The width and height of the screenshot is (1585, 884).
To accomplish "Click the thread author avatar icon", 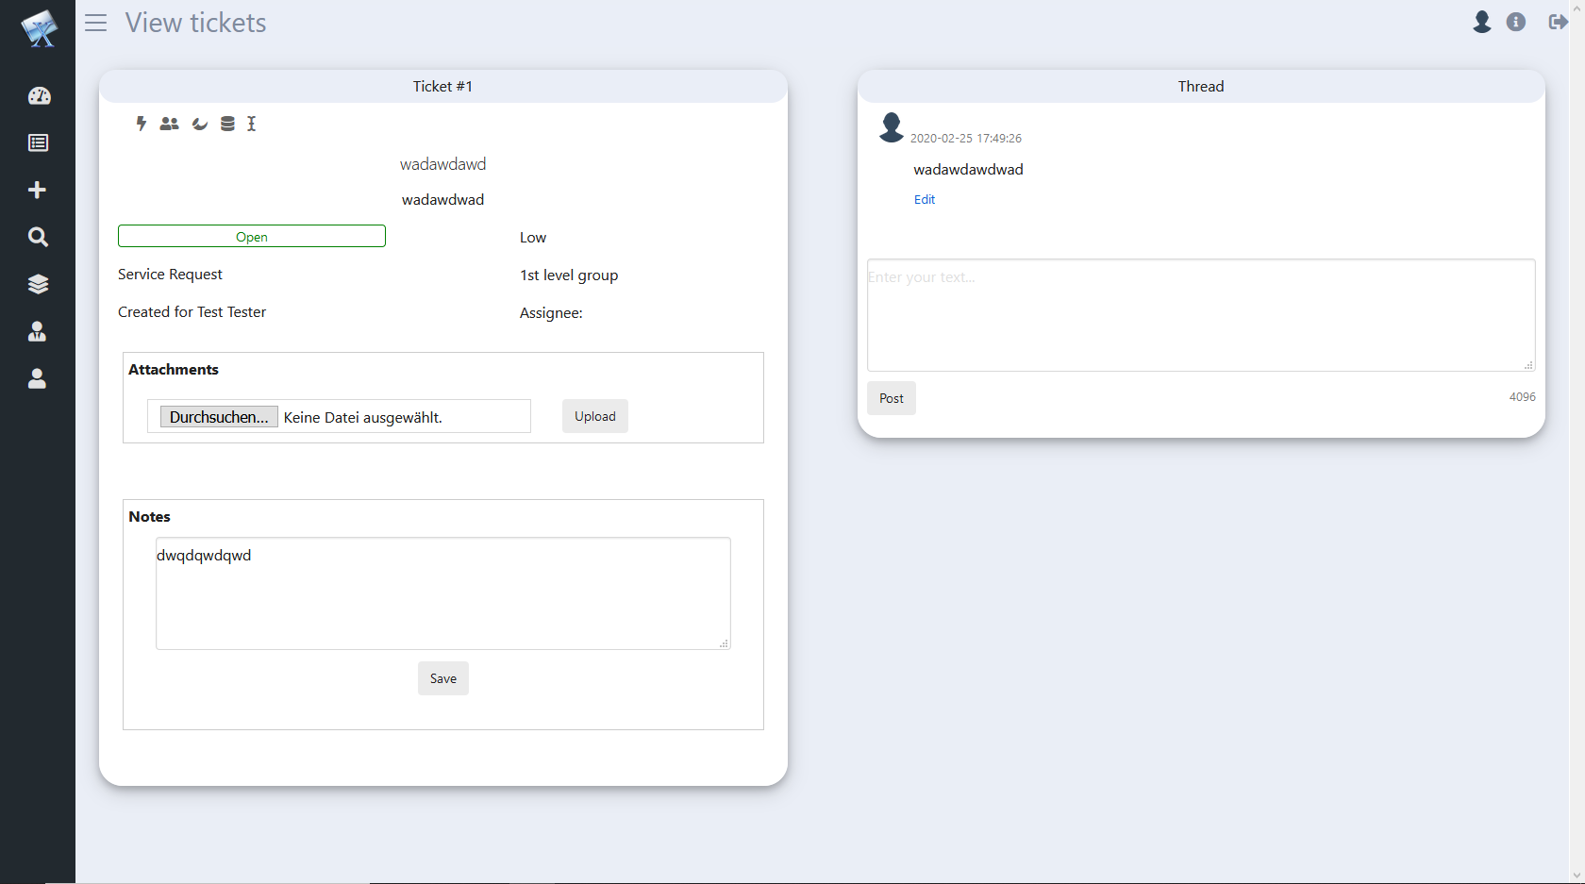I will pos(892,127).
